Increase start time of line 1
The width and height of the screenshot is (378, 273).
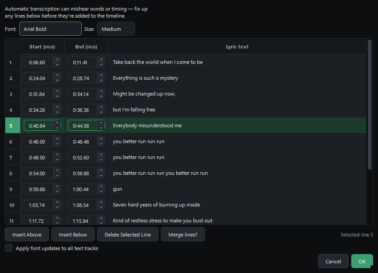pos(57,59)
